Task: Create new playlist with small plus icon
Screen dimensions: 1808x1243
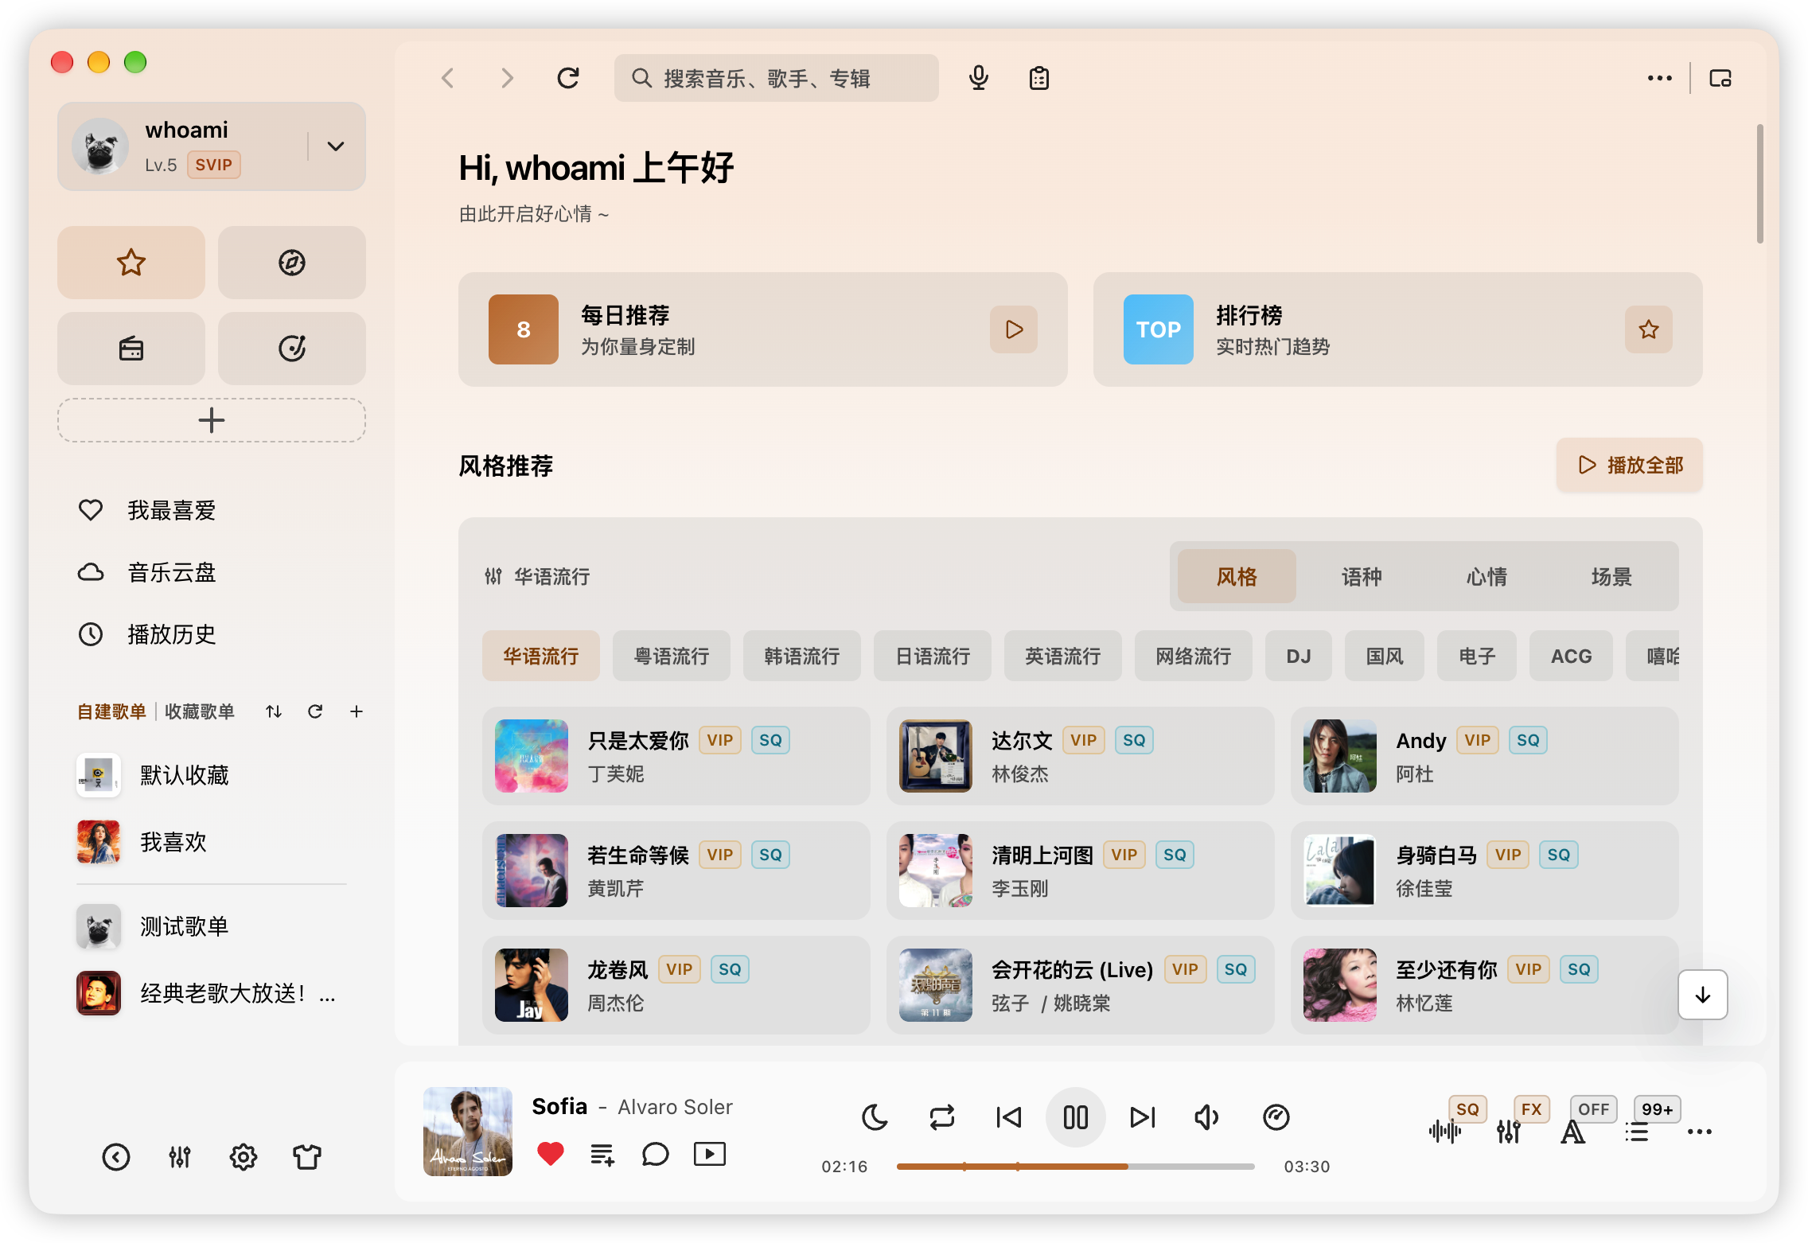Action: tap(357, 711)
